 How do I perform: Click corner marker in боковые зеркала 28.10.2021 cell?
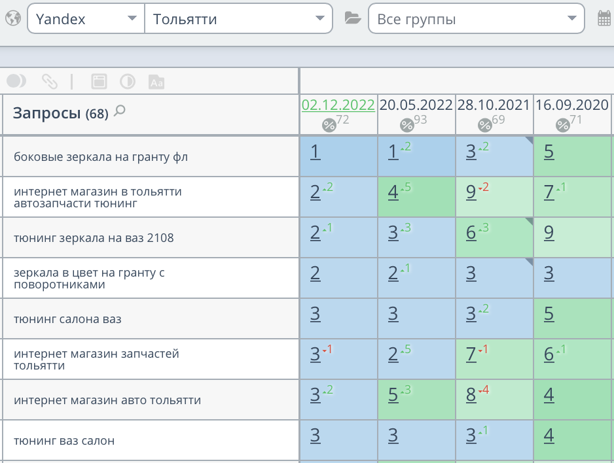(530, 140)
